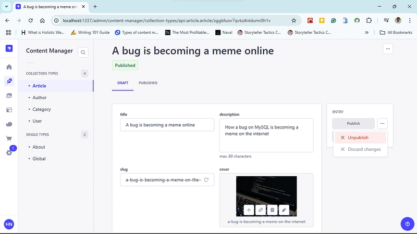
Task: Delete the cover image
Action: (272, 210)
